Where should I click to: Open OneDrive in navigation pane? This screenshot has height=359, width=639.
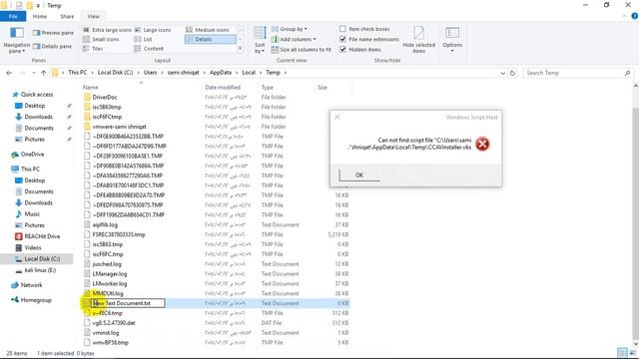point(28,155)
